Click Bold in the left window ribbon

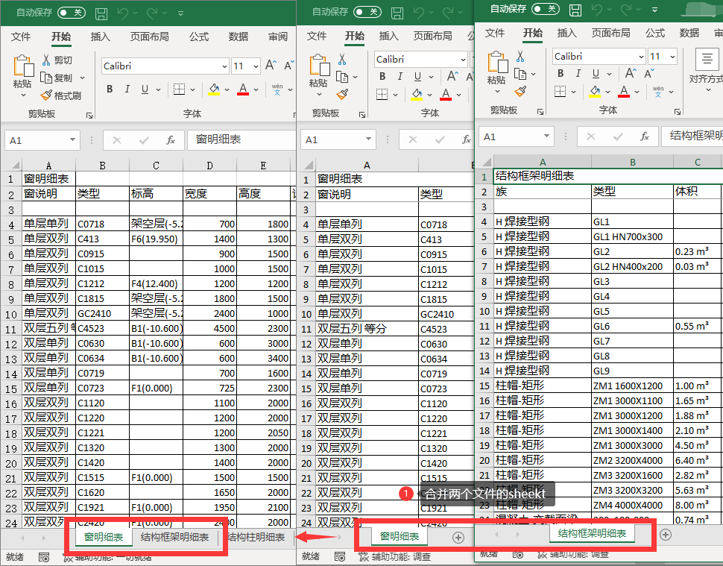[x=109, y=89]
